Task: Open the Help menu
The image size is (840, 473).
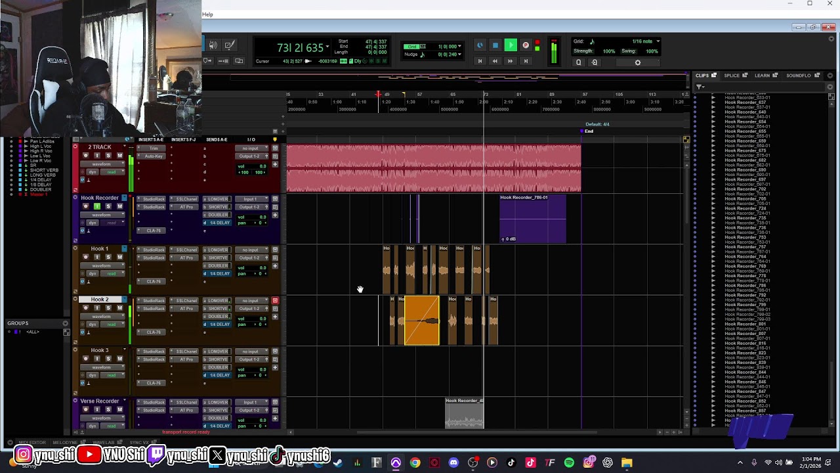Action: (207, 14)
